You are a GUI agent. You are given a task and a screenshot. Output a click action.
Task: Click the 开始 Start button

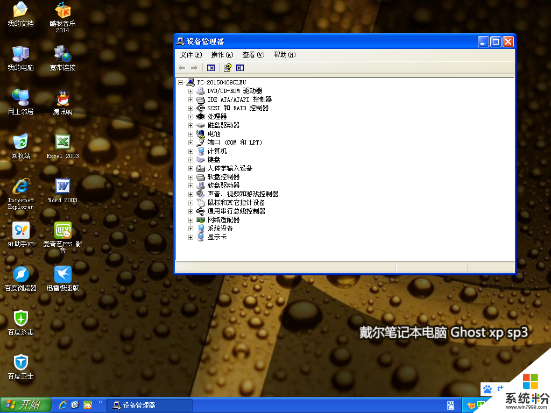click(x=26, y=405)
